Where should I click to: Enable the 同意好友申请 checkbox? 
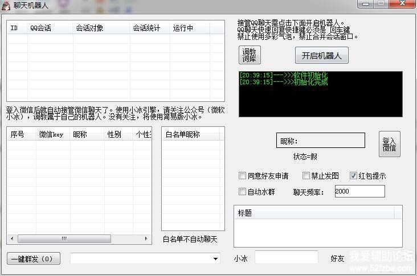click(243, 176)
